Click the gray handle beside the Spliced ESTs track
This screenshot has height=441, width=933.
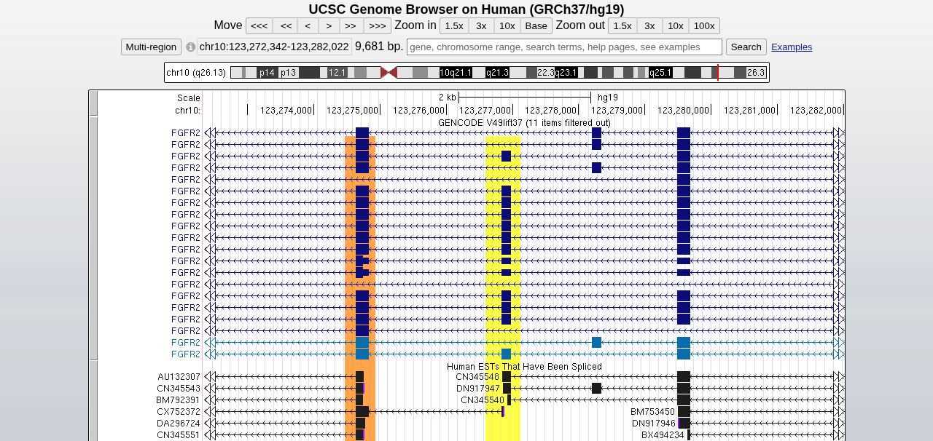[93, 401]
